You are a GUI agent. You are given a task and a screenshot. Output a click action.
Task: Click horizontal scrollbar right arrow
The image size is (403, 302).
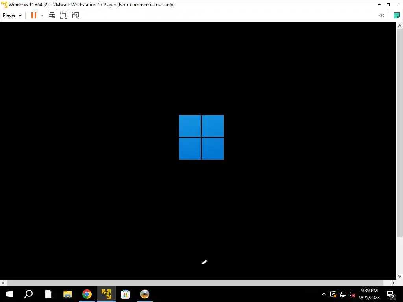point(393,283)
